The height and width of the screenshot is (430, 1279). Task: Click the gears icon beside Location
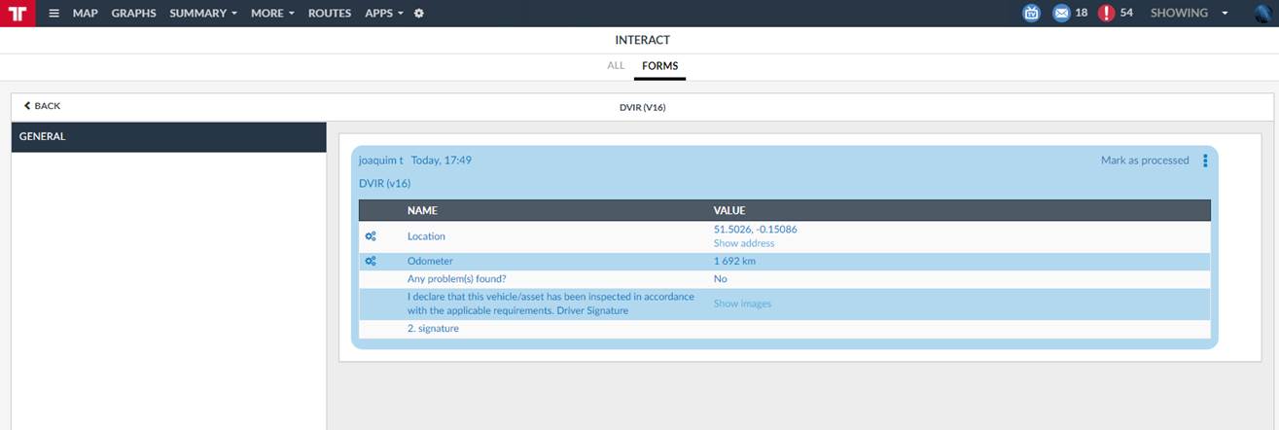click(371, 236)
